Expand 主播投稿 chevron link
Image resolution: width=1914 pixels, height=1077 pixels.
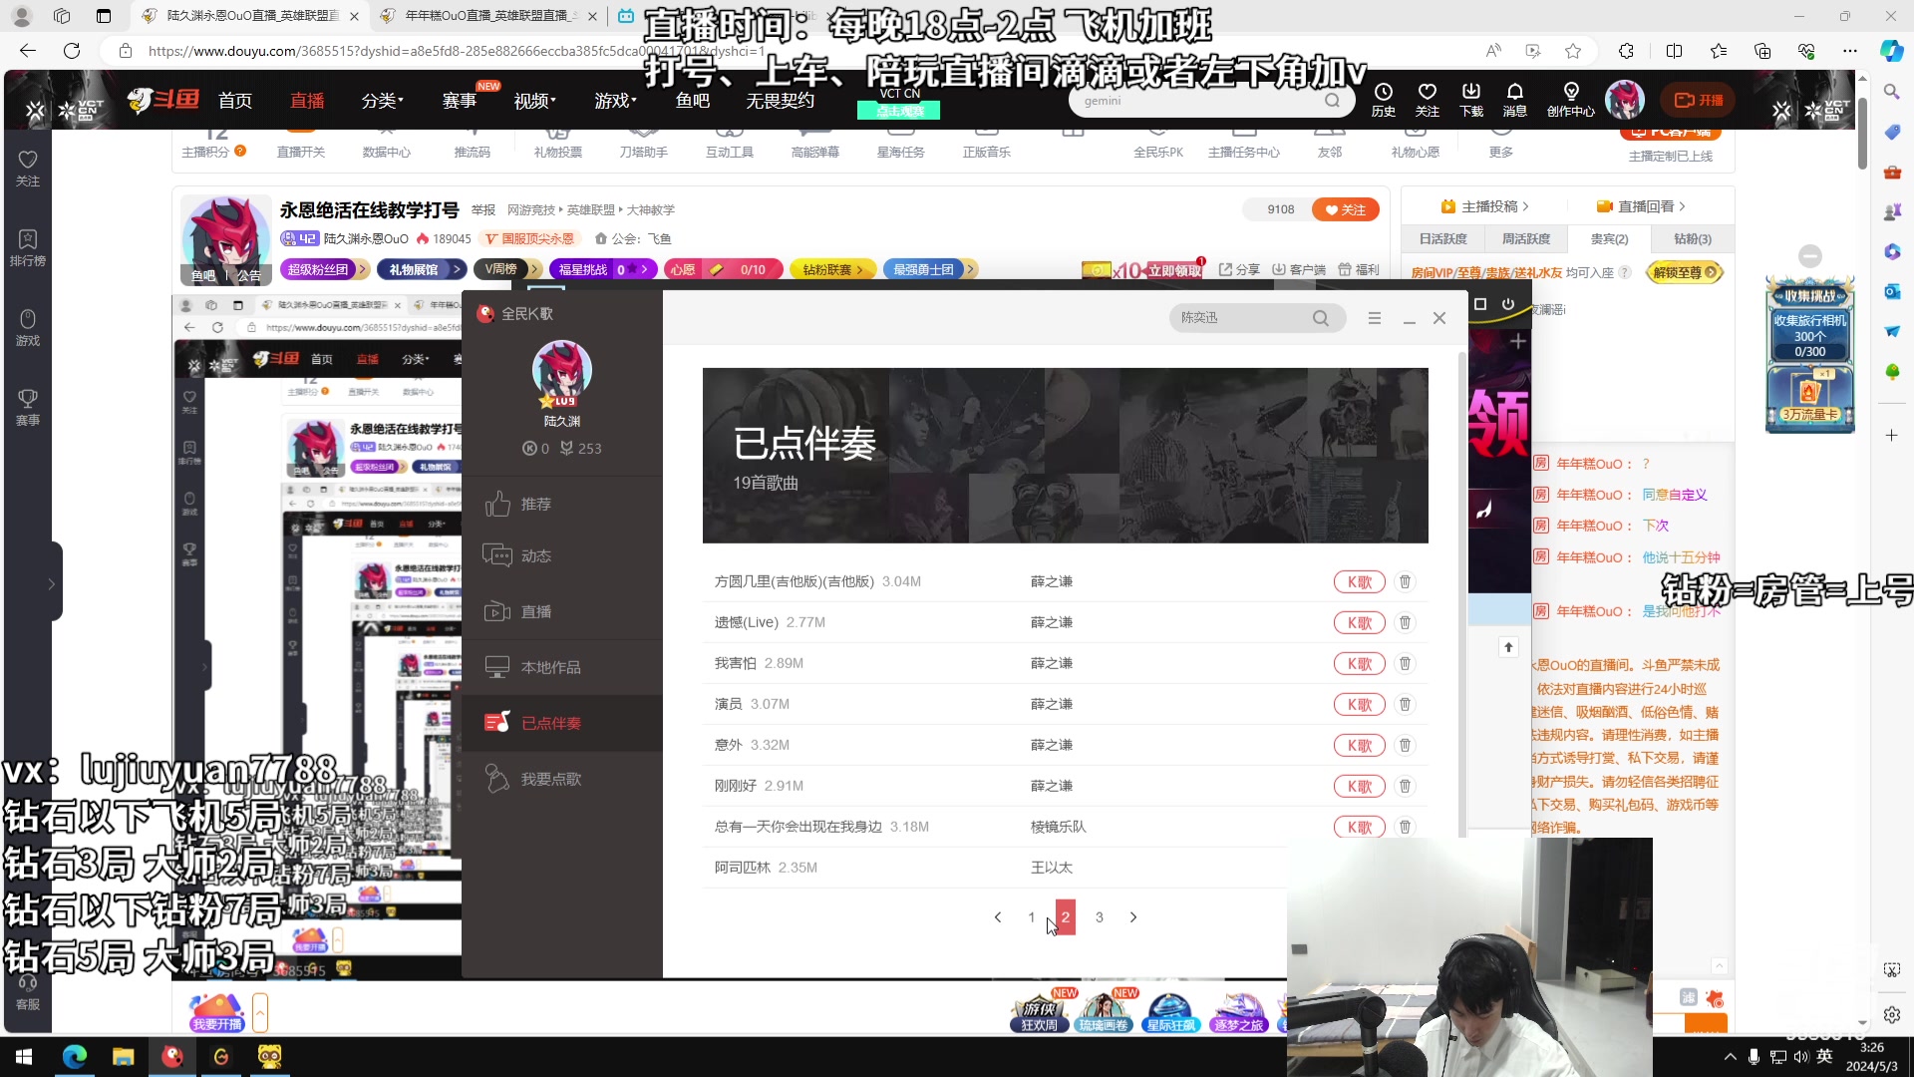click(1484, 206)
